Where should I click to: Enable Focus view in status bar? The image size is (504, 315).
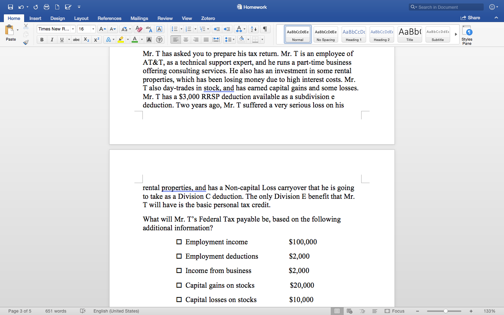pyautogui.click(x=395, y=311)
